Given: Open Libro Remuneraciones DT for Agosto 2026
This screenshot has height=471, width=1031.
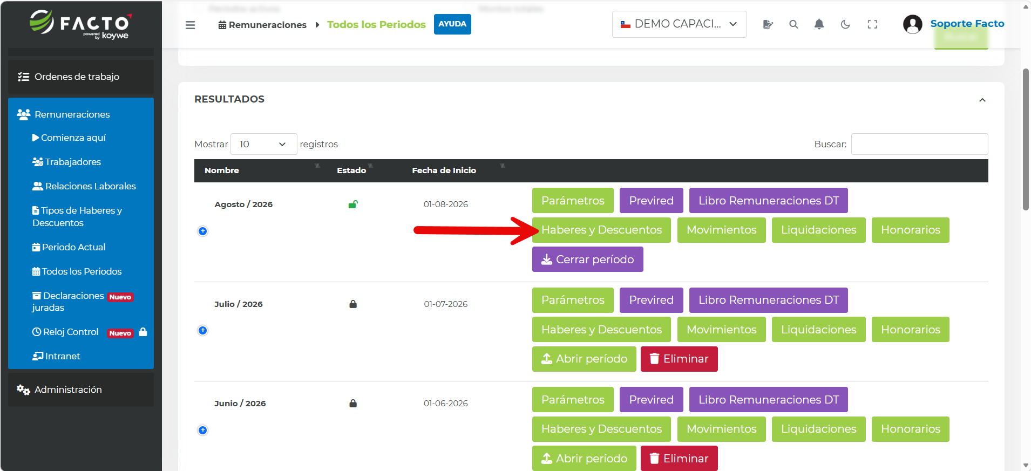Looking at the screenshot, I should click(x=769, y=201).
